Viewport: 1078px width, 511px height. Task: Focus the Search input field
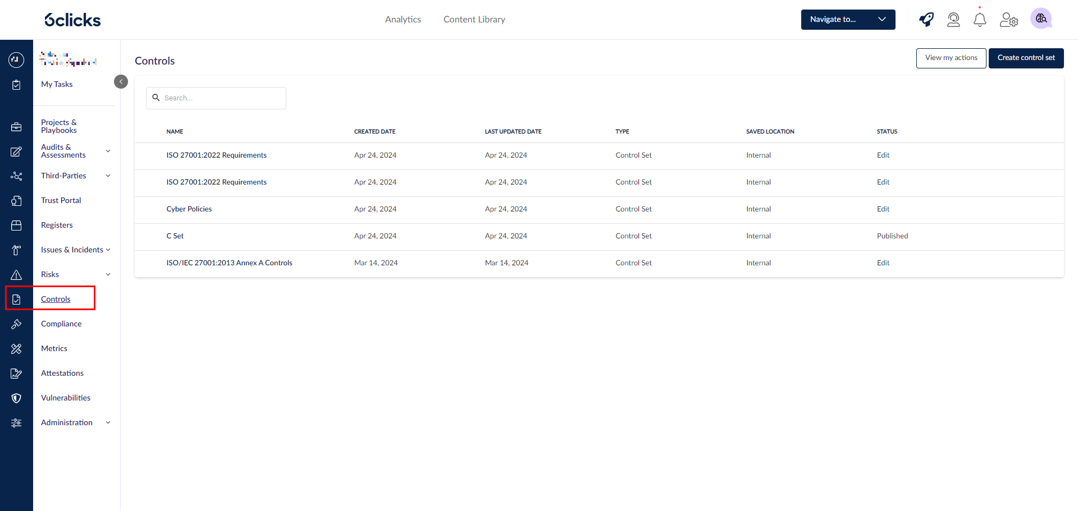[216, 98]
